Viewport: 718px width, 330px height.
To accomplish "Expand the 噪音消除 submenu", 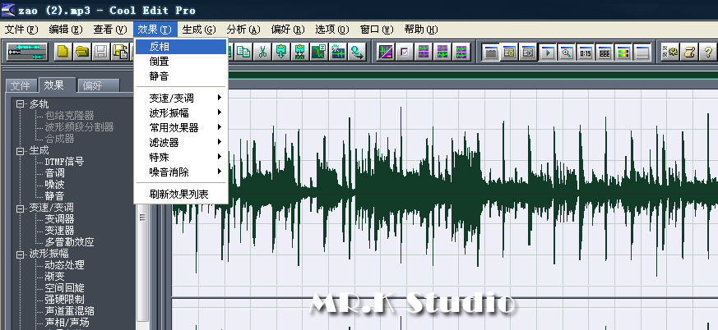I will (x=181, y=172).
